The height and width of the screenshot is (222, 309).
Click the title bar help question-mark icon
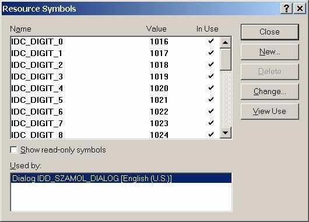coord(286,9)
